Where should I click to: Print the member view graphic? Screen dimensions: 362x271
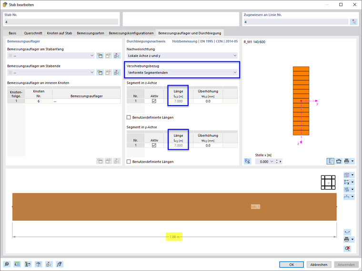click(347, 240)
